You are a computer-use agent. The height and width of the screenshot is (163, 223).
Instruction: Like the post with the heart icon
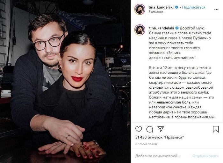tap(139, 129)
